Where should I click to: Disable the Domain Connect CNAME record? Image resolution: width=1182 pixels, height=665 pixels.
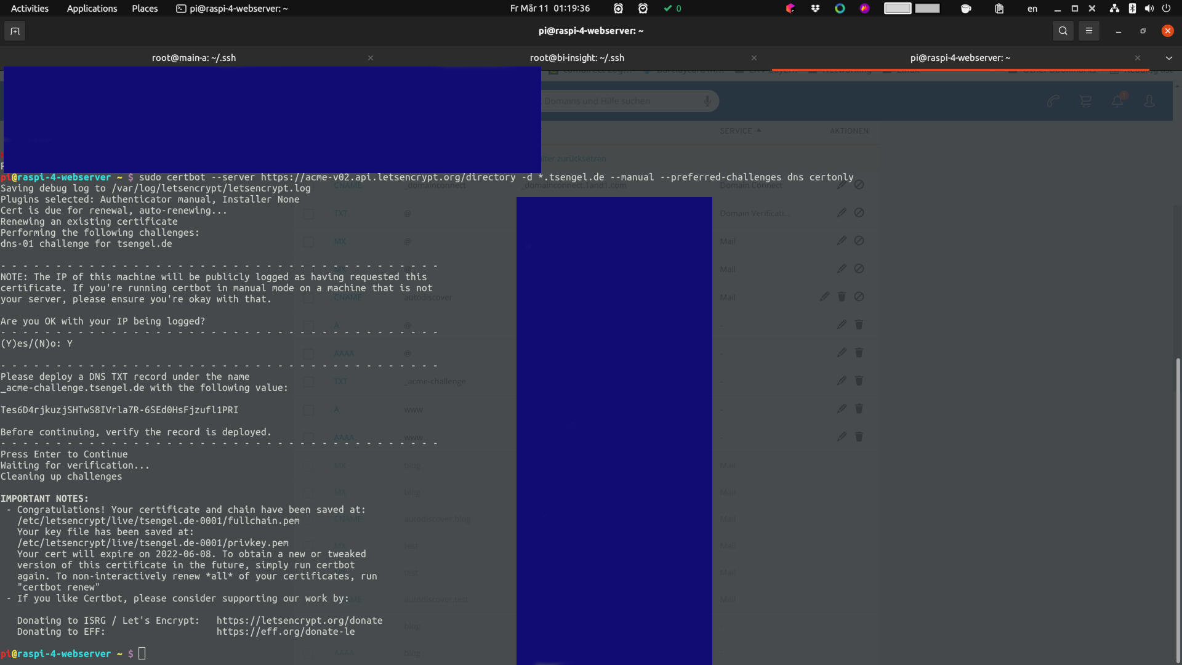click(859, 185)
